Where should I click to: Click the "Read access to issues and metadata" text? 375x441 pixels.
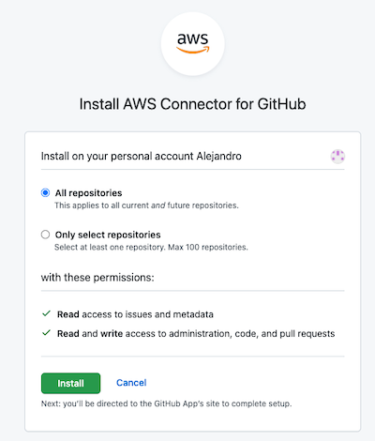[x=135, y=314]
